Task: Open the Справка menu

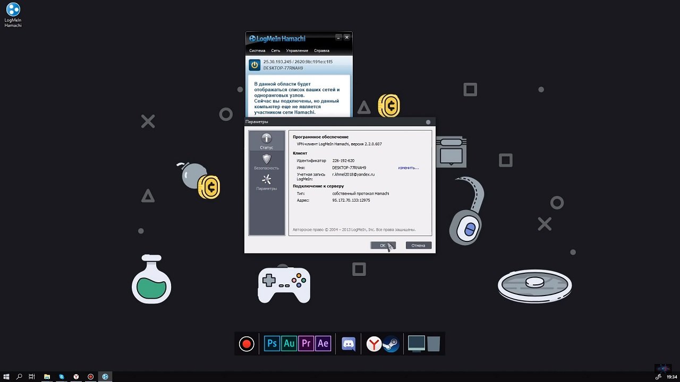Action: click(x=322, y=51)
